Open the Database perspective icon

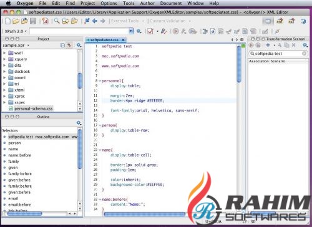point(303,21)
